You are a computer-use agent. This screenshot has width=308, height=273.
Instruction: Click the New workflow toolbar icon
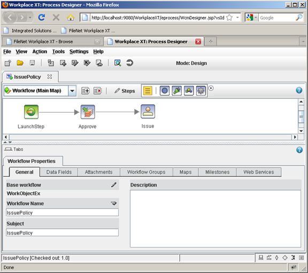point(8,63)
